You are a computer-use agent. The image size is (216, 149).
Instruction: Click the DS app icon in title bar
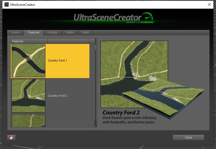[x=7, y=4]
